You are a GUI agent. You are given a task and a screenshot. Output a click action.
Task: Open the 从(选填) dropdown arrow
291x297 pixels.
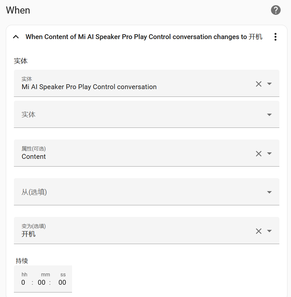click(x=269, y=192)
